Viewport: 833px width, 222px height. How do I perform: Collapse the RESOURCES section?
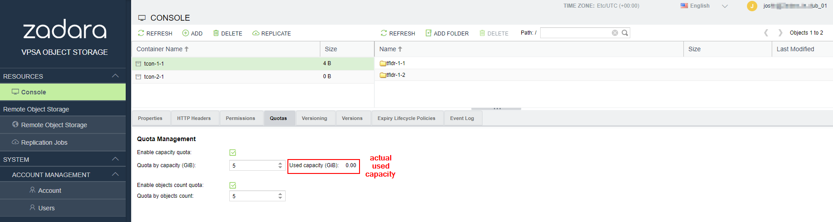[x=115, y=76]
